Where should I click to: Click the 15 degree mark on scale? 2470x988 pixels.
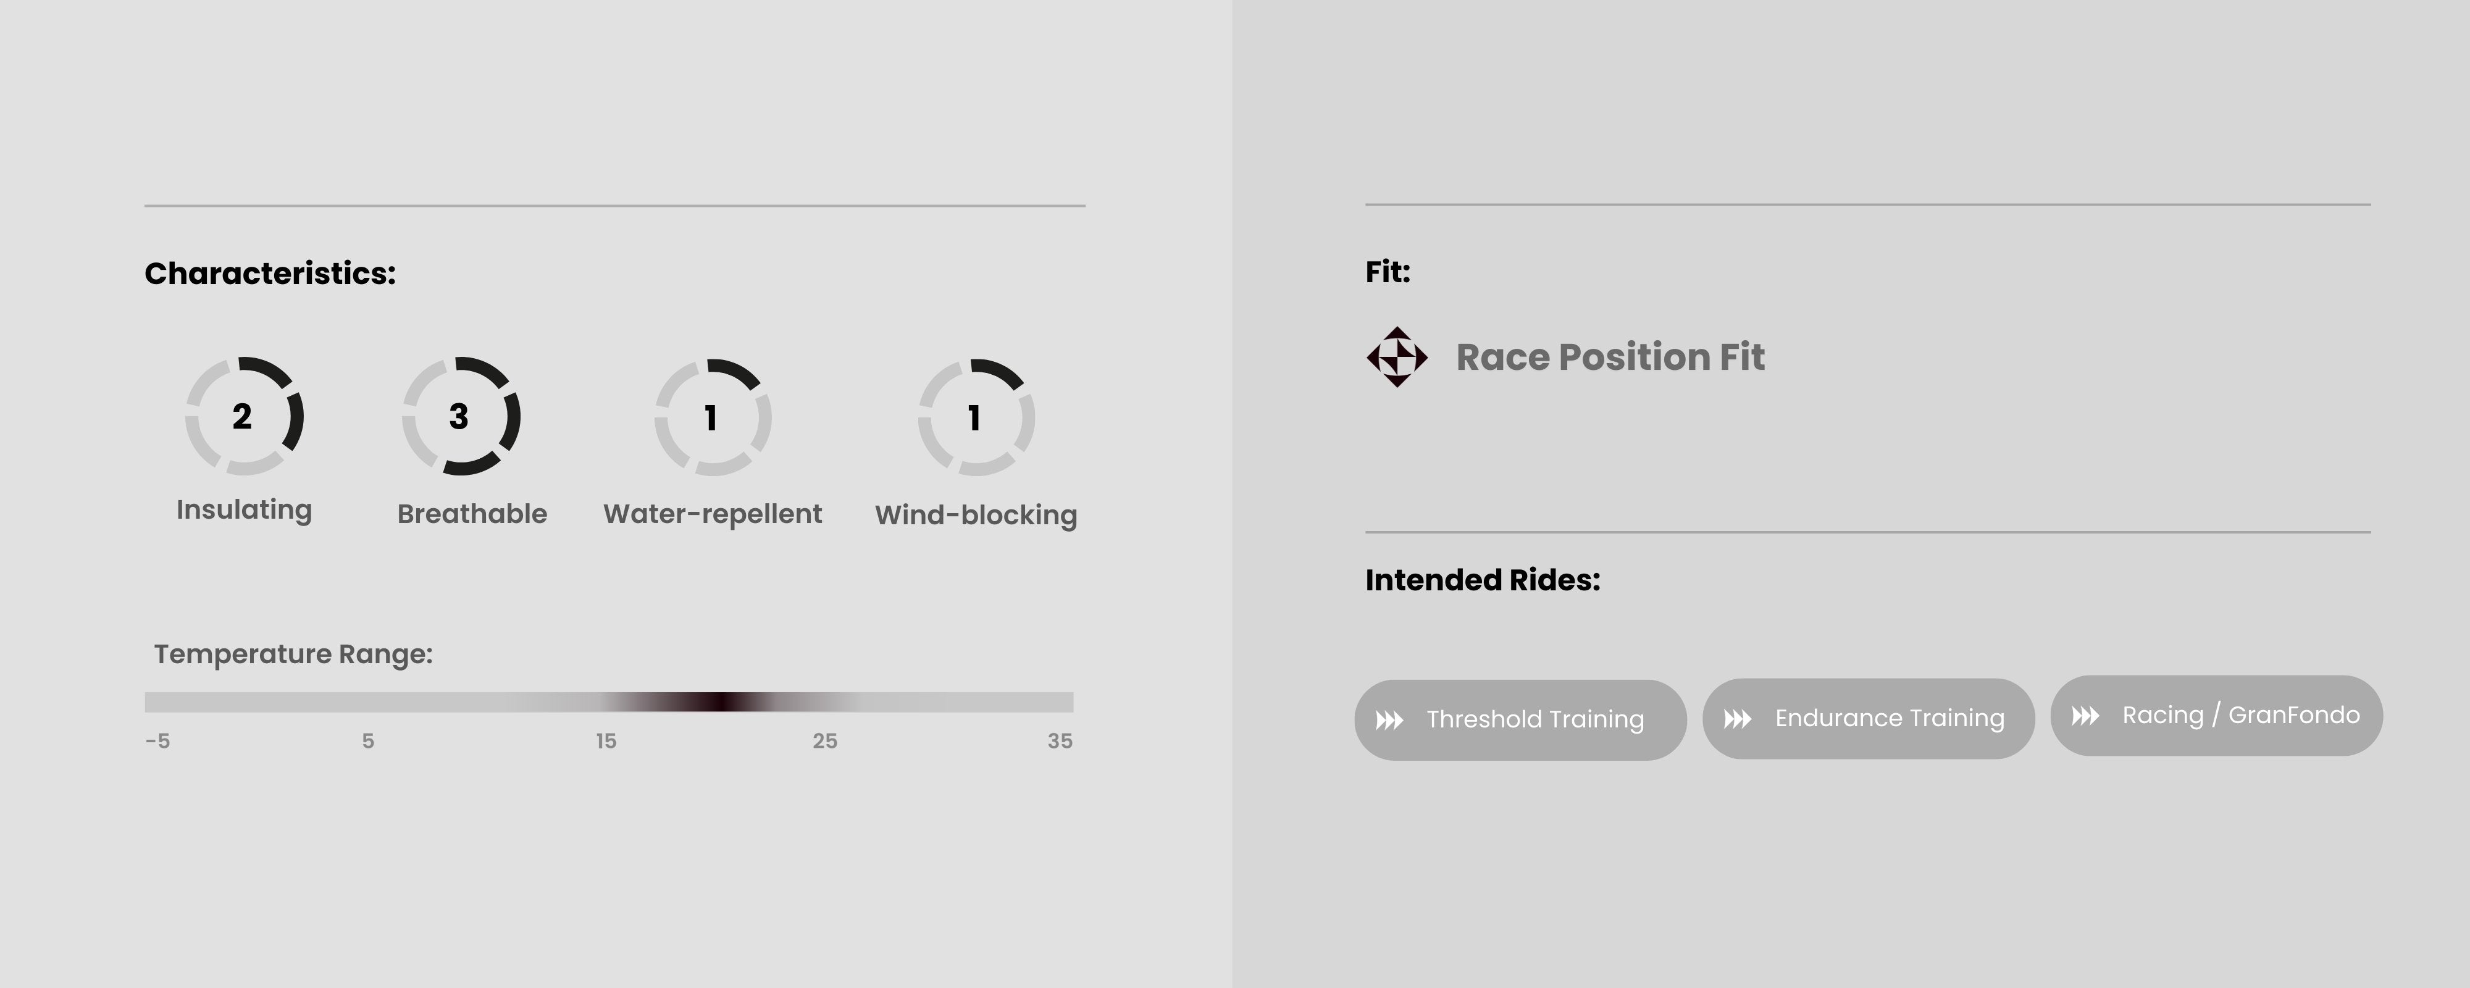point(606,740)
